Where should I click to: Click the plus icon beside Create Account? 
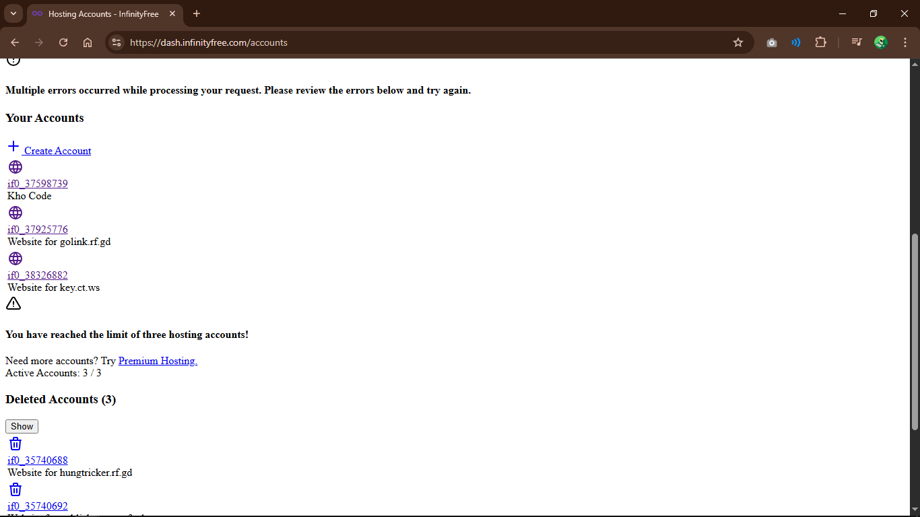pos(13,147)
